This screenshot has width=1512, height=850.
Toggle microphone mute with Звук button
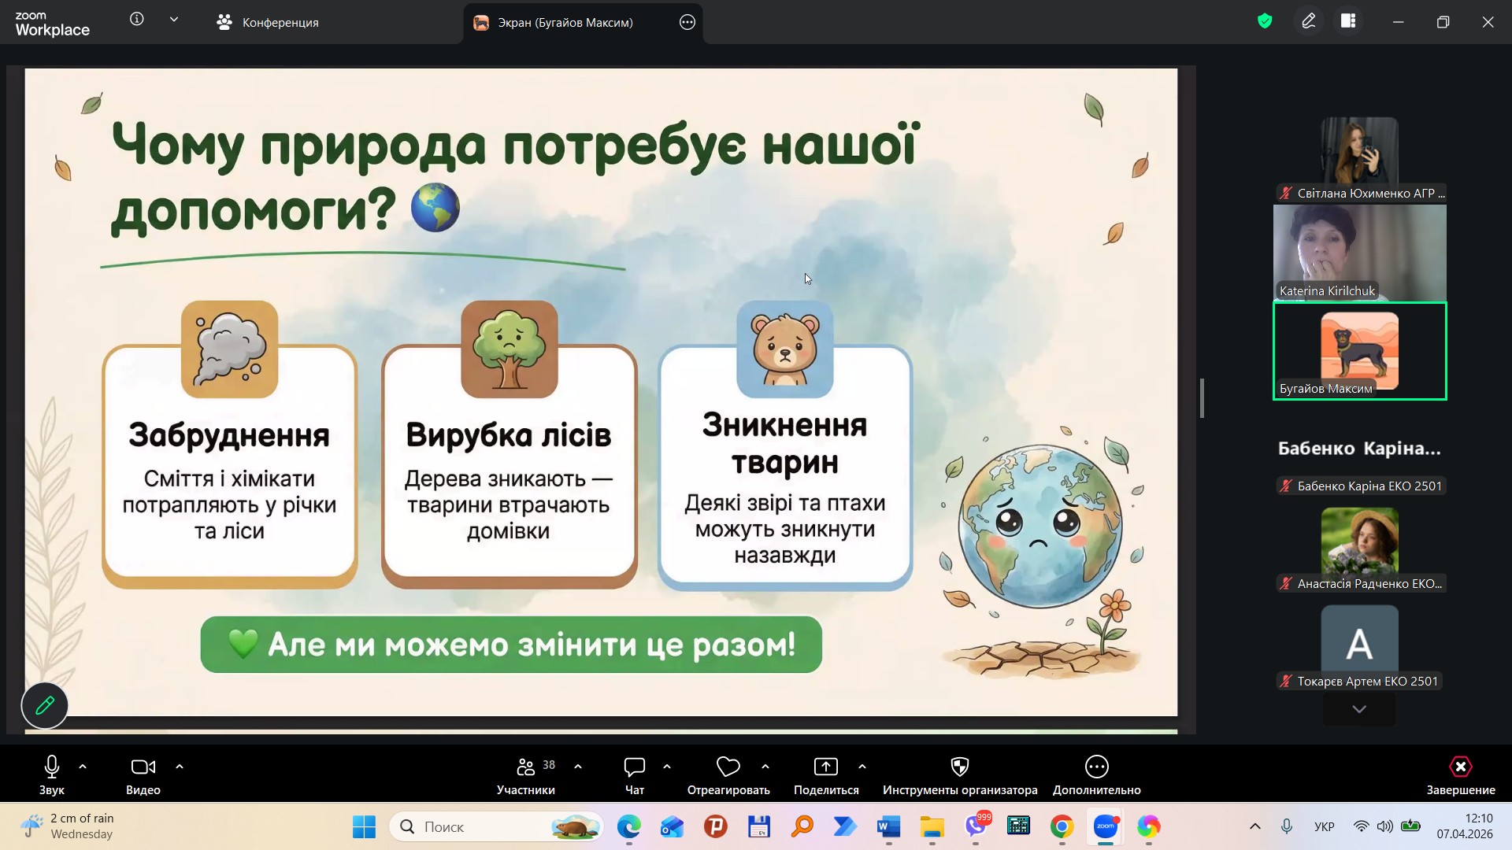[52, 767]
